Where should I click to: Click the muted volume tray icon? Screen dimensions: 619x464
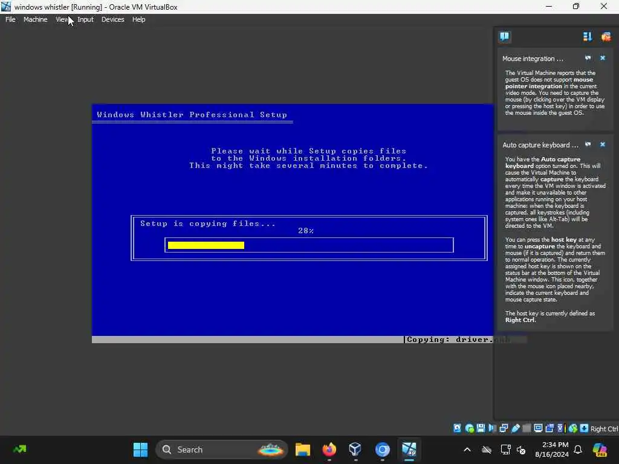[521, 449]
